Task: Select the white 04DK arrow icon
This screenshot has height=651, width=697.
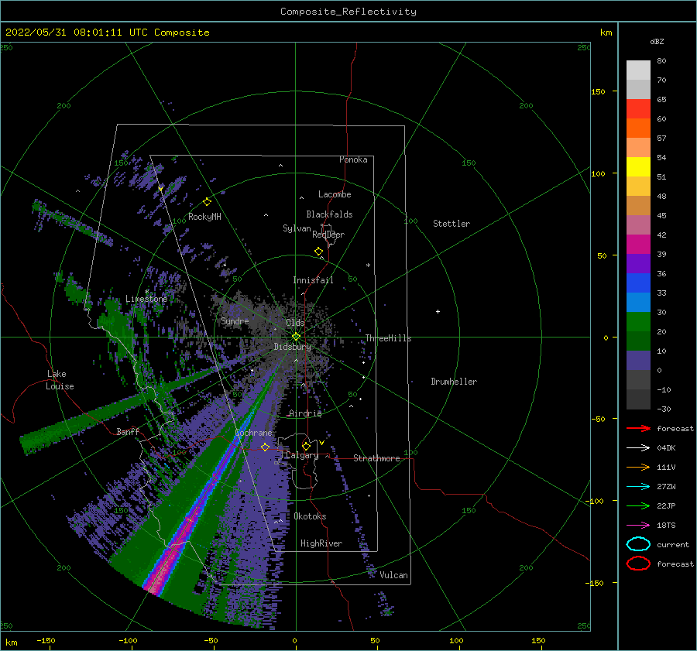Action: pyautogui.click(x=638, y=448)
